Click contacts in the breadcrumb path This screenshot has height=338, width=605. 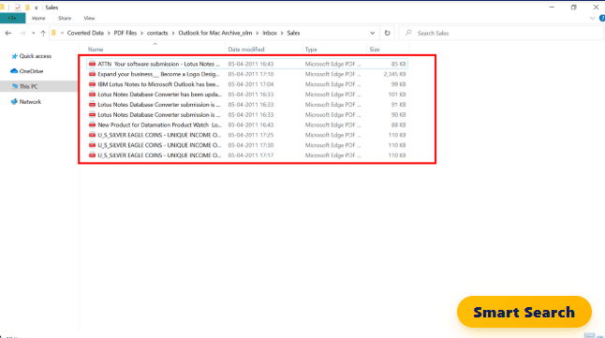coord(157,33)
